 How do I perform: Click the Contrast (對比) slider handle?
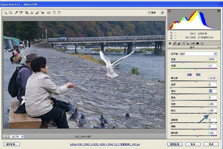211,113
